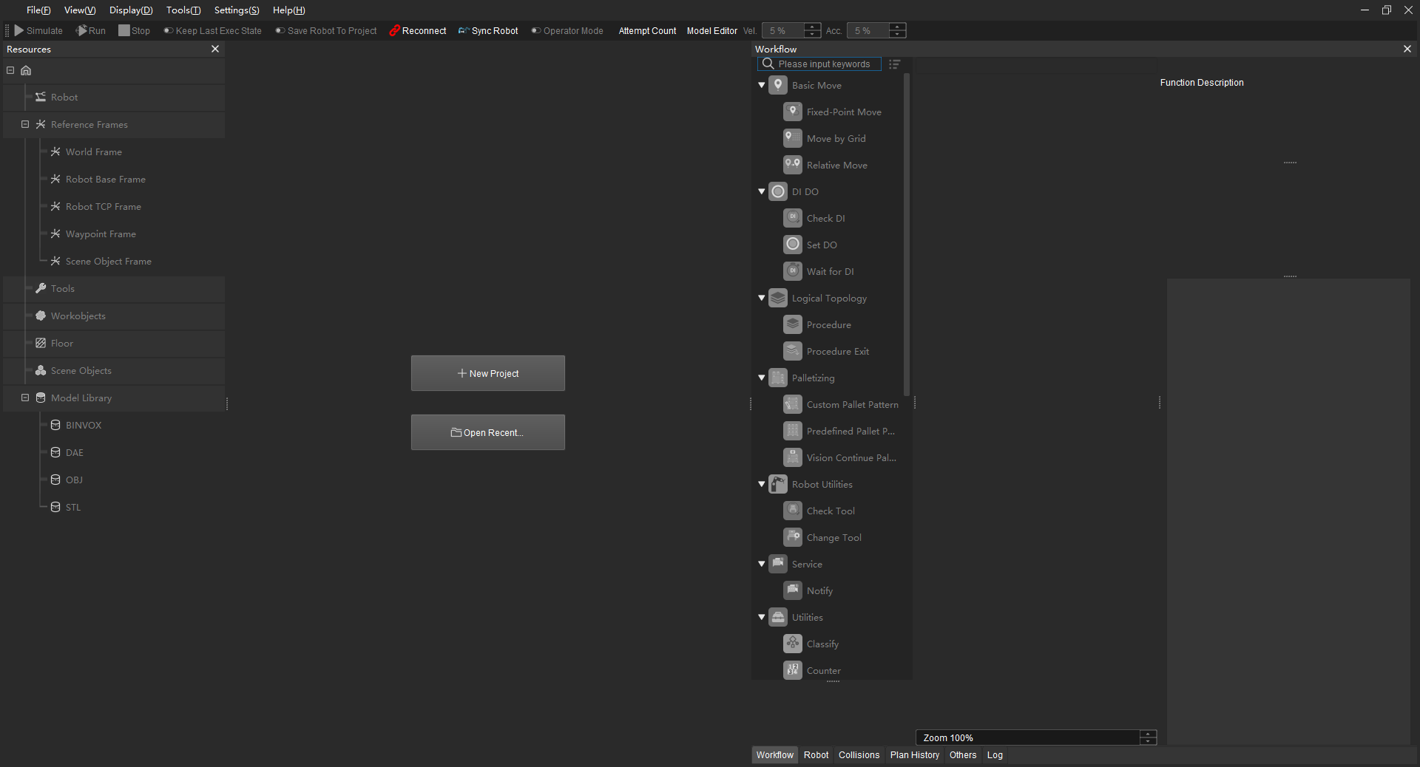1420x767 pixels.
Task: Select the Scene Objects icon
Action: pos(41,370)
